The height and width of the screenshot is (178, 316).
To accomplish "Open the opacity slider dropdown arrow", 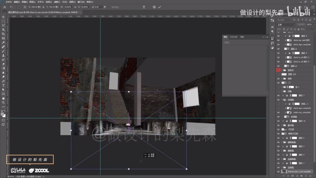I will point(313,24).
